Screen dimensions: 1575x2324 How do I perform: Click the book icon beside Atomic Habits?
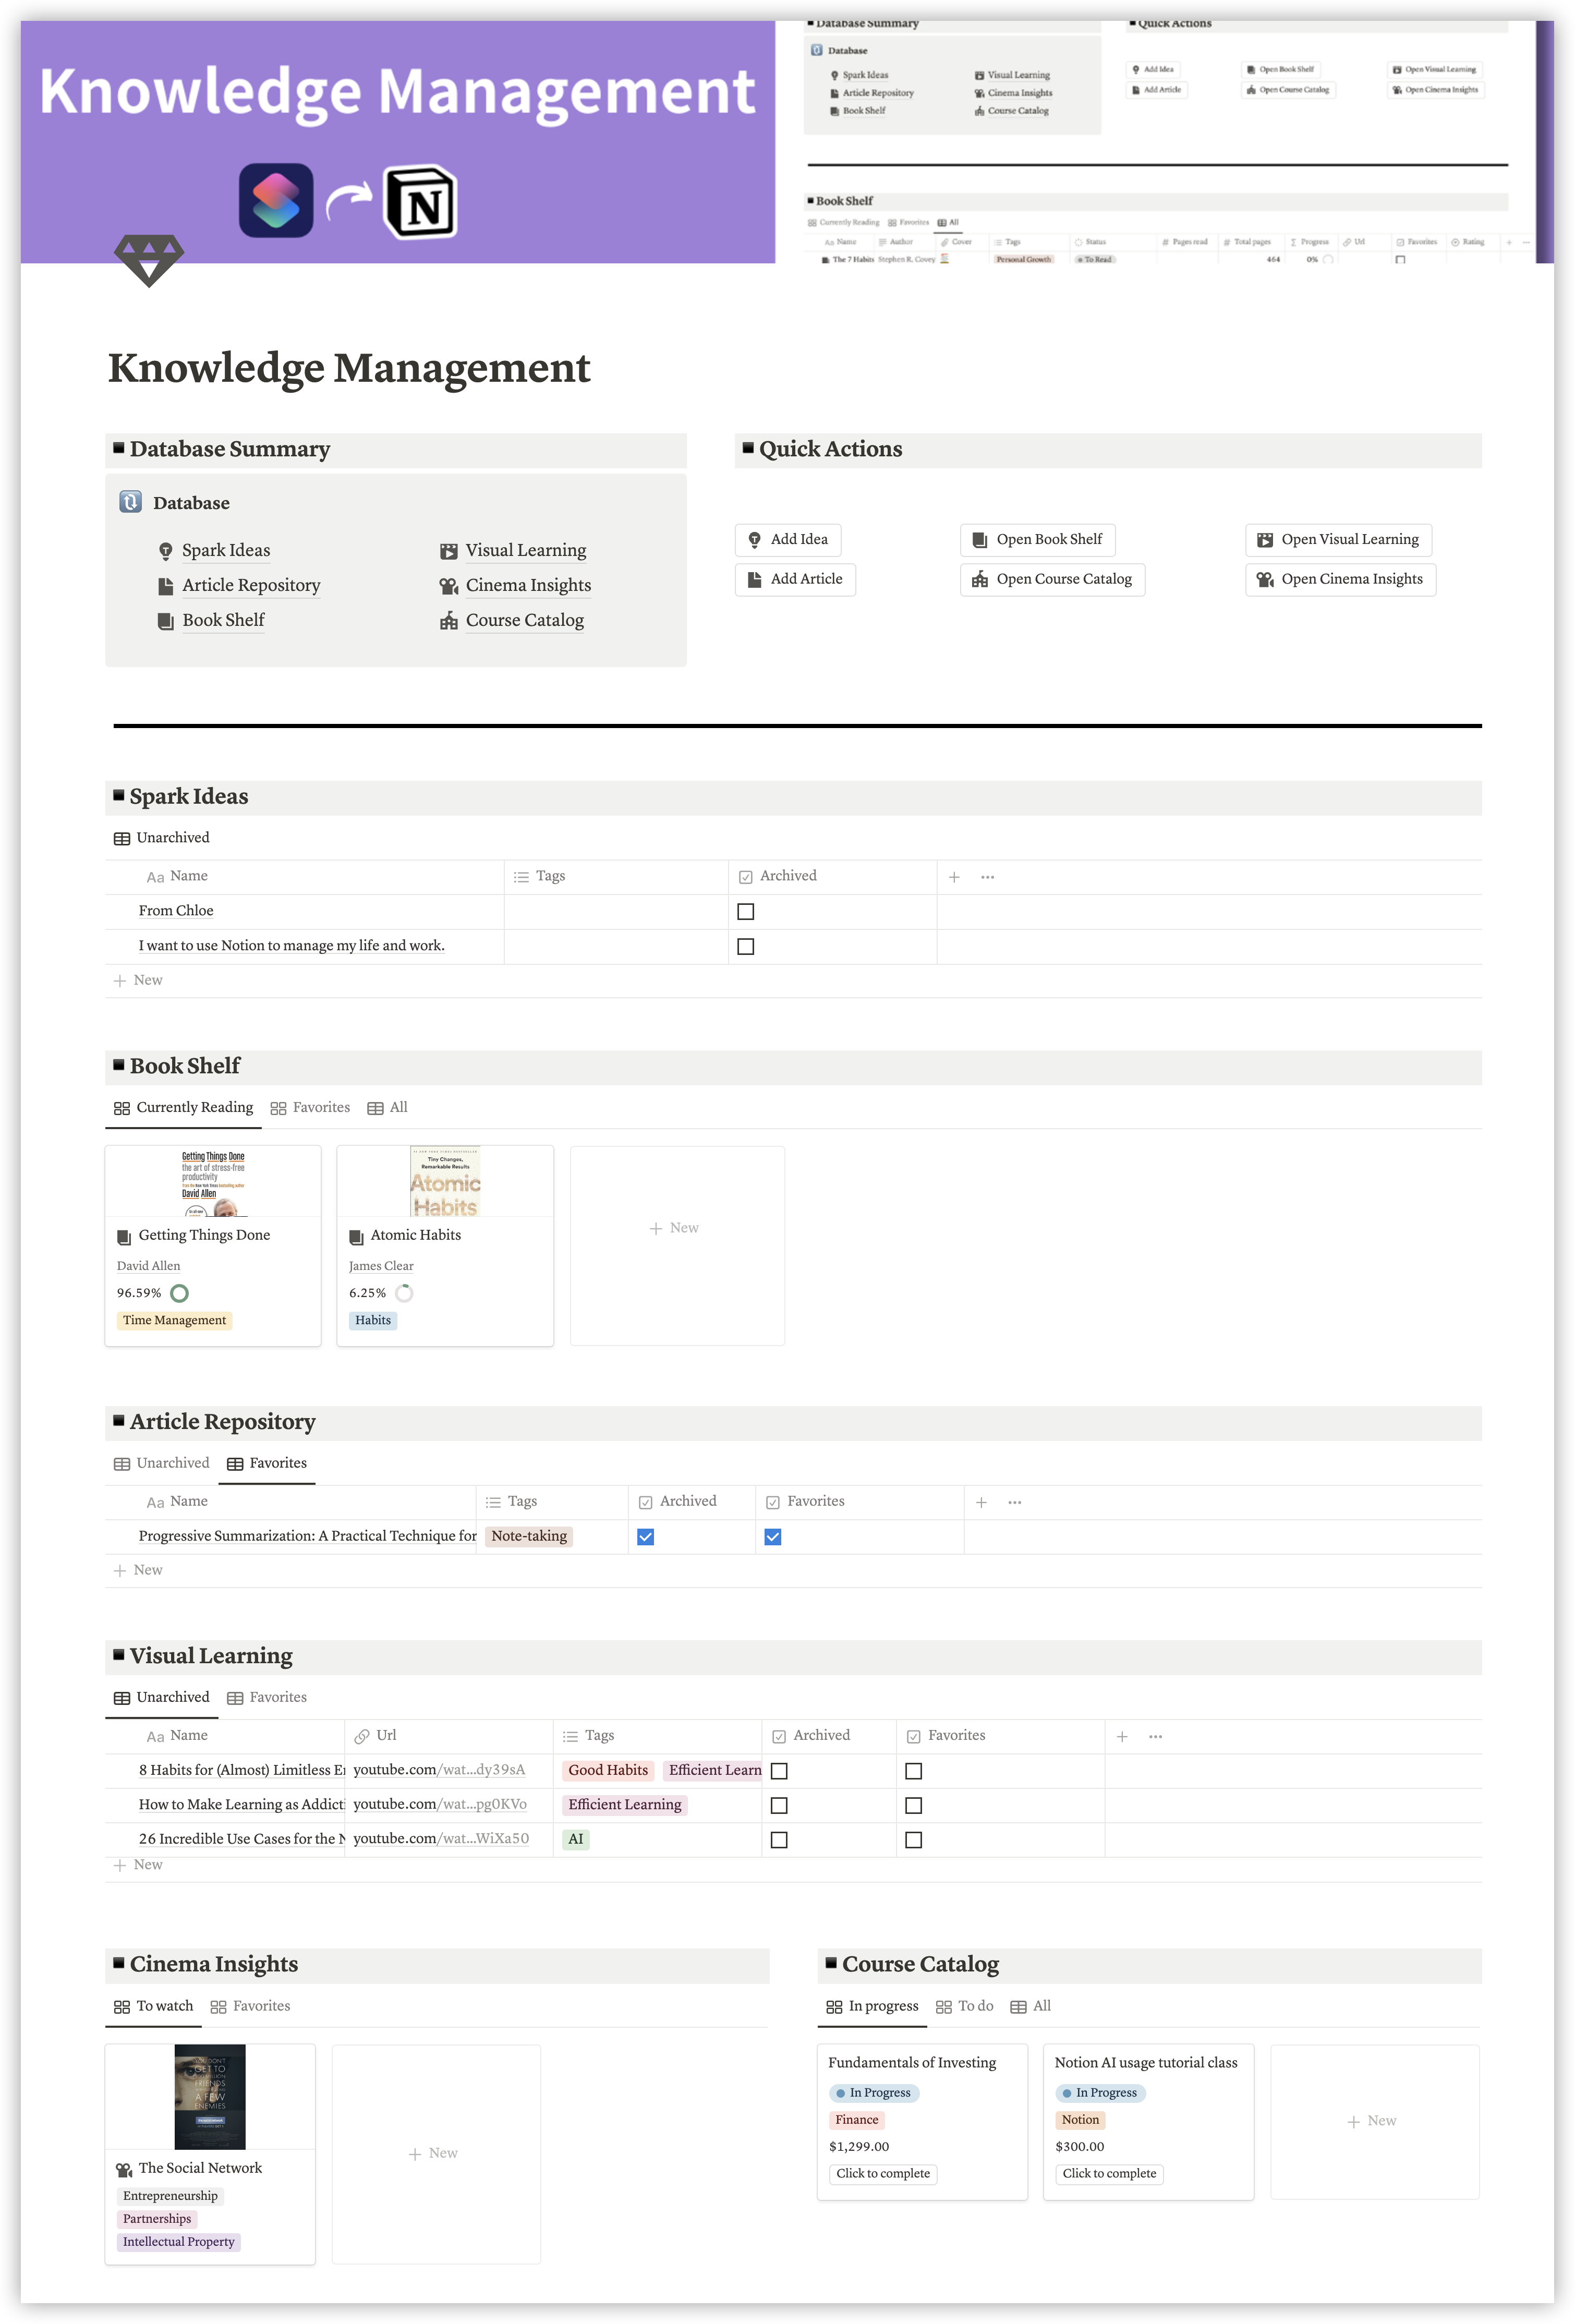(356, 1237)
